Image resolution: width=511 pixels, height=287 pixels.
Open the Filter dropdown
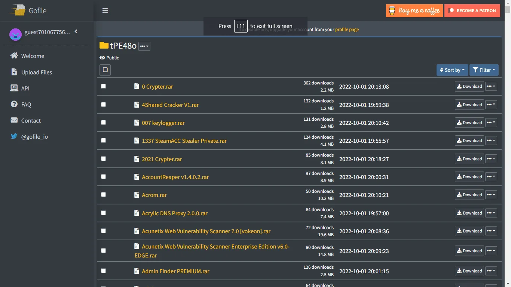click(x=484, y=70)
